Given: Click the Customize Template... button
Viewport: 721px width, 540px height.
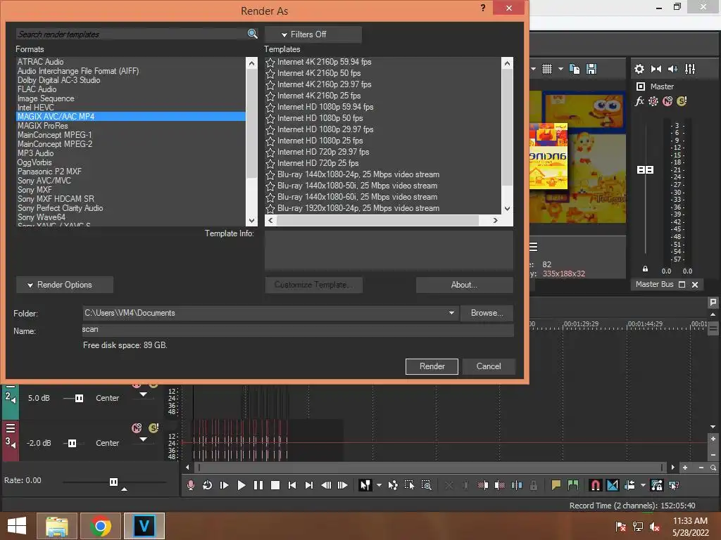Looking at the screenshot, I should 313,285.
